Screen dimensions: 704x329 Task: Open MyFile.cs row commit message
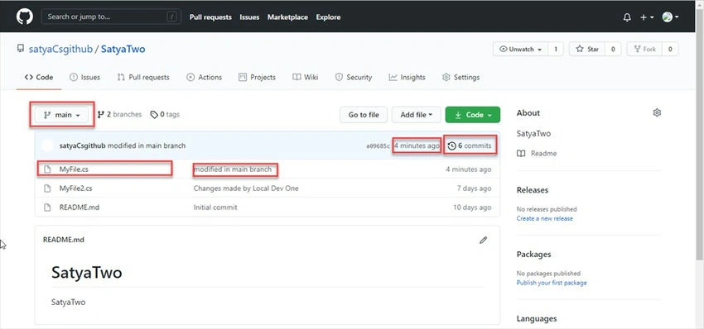click(x=233, y=169)
